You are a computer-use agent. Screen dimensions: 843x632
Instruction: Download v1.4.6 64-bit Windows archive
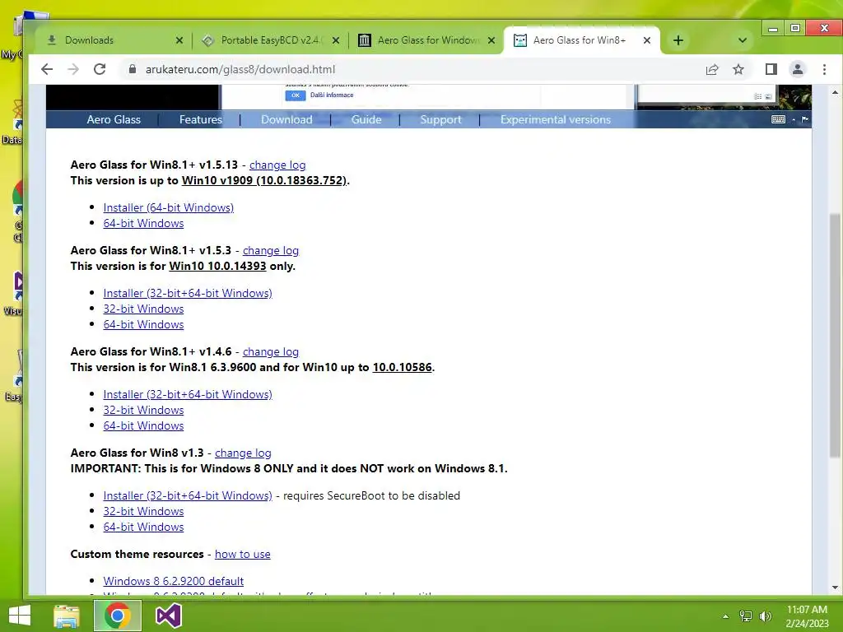point(143,425)
